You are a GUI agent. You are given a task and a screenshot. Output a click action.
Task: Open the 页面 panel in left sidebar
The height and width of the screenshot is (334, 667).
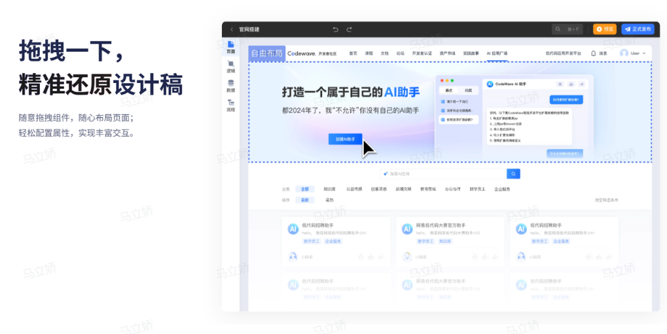pos(230,47)
